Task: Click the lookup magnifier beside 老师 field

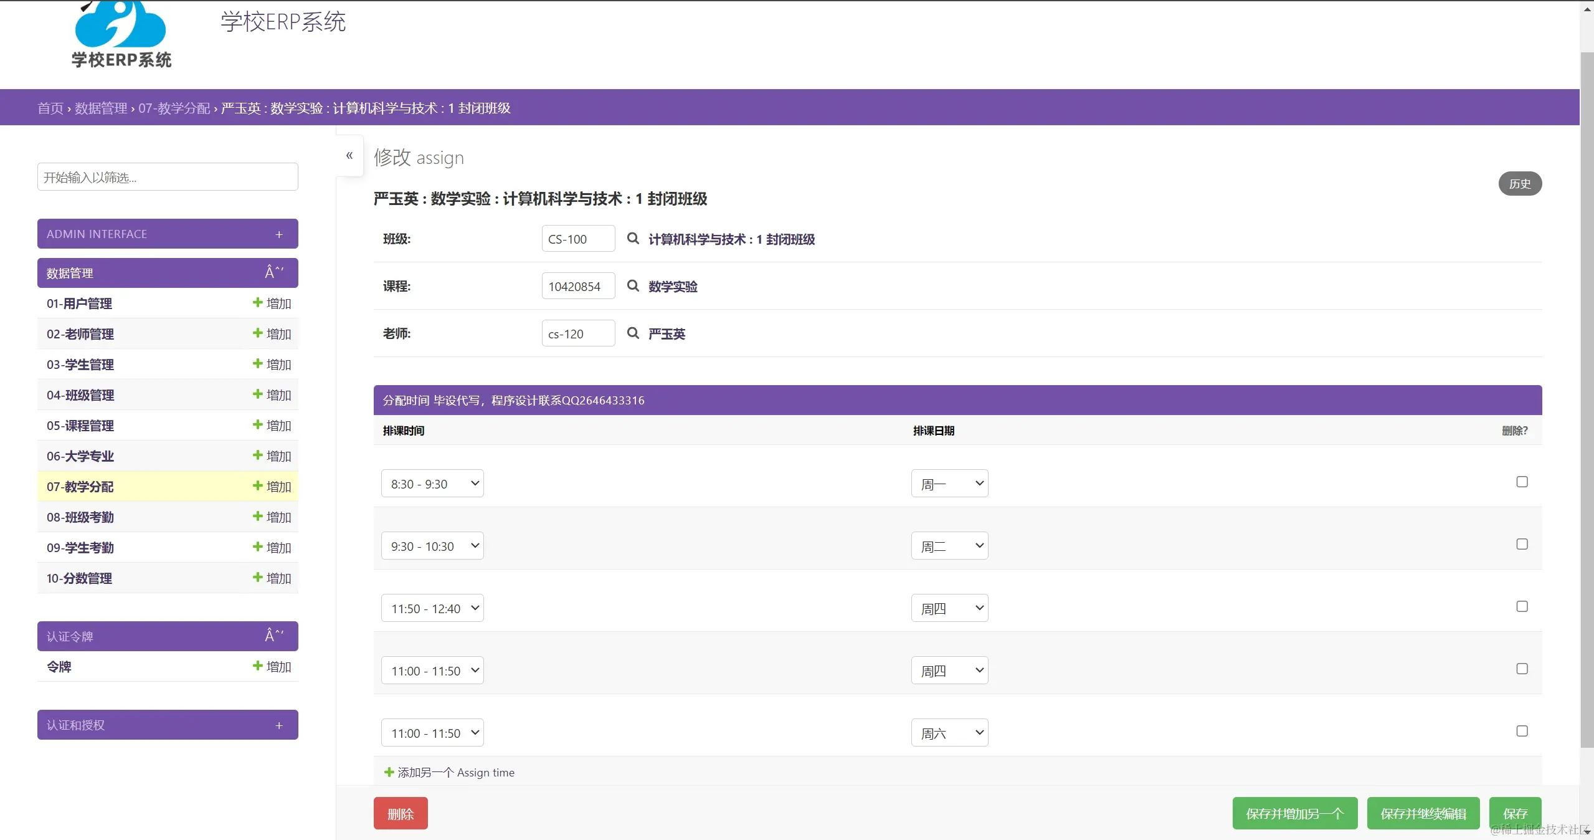Action: pos(632,333)
